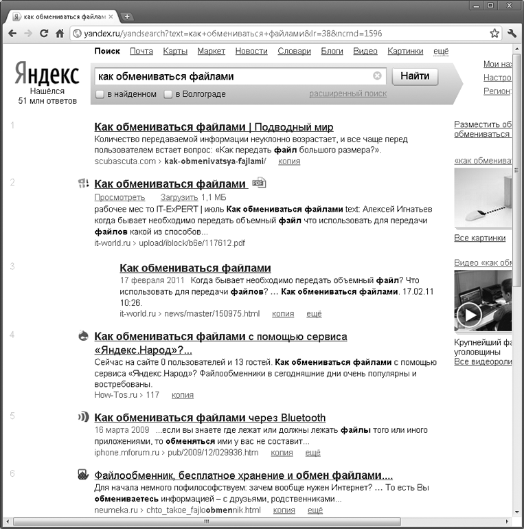Expand "ещё" under the Bluetooth result
Screen dimensions: 524x529
(x=312, y=453)
